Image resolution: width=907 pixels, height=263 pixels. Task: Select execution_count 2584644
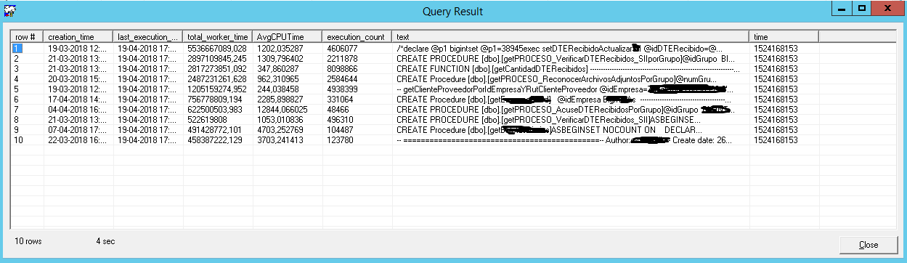(342, 78)
